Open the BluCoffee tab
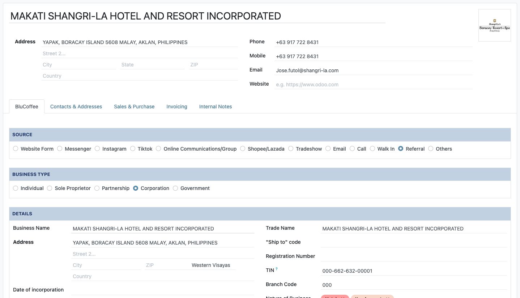Viewport: 520px width, 298px height. point(27,107)
